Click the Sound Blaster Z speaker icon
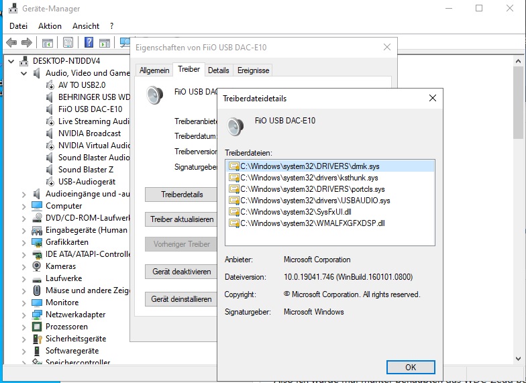The image size is (526, 383). (50, 170)
